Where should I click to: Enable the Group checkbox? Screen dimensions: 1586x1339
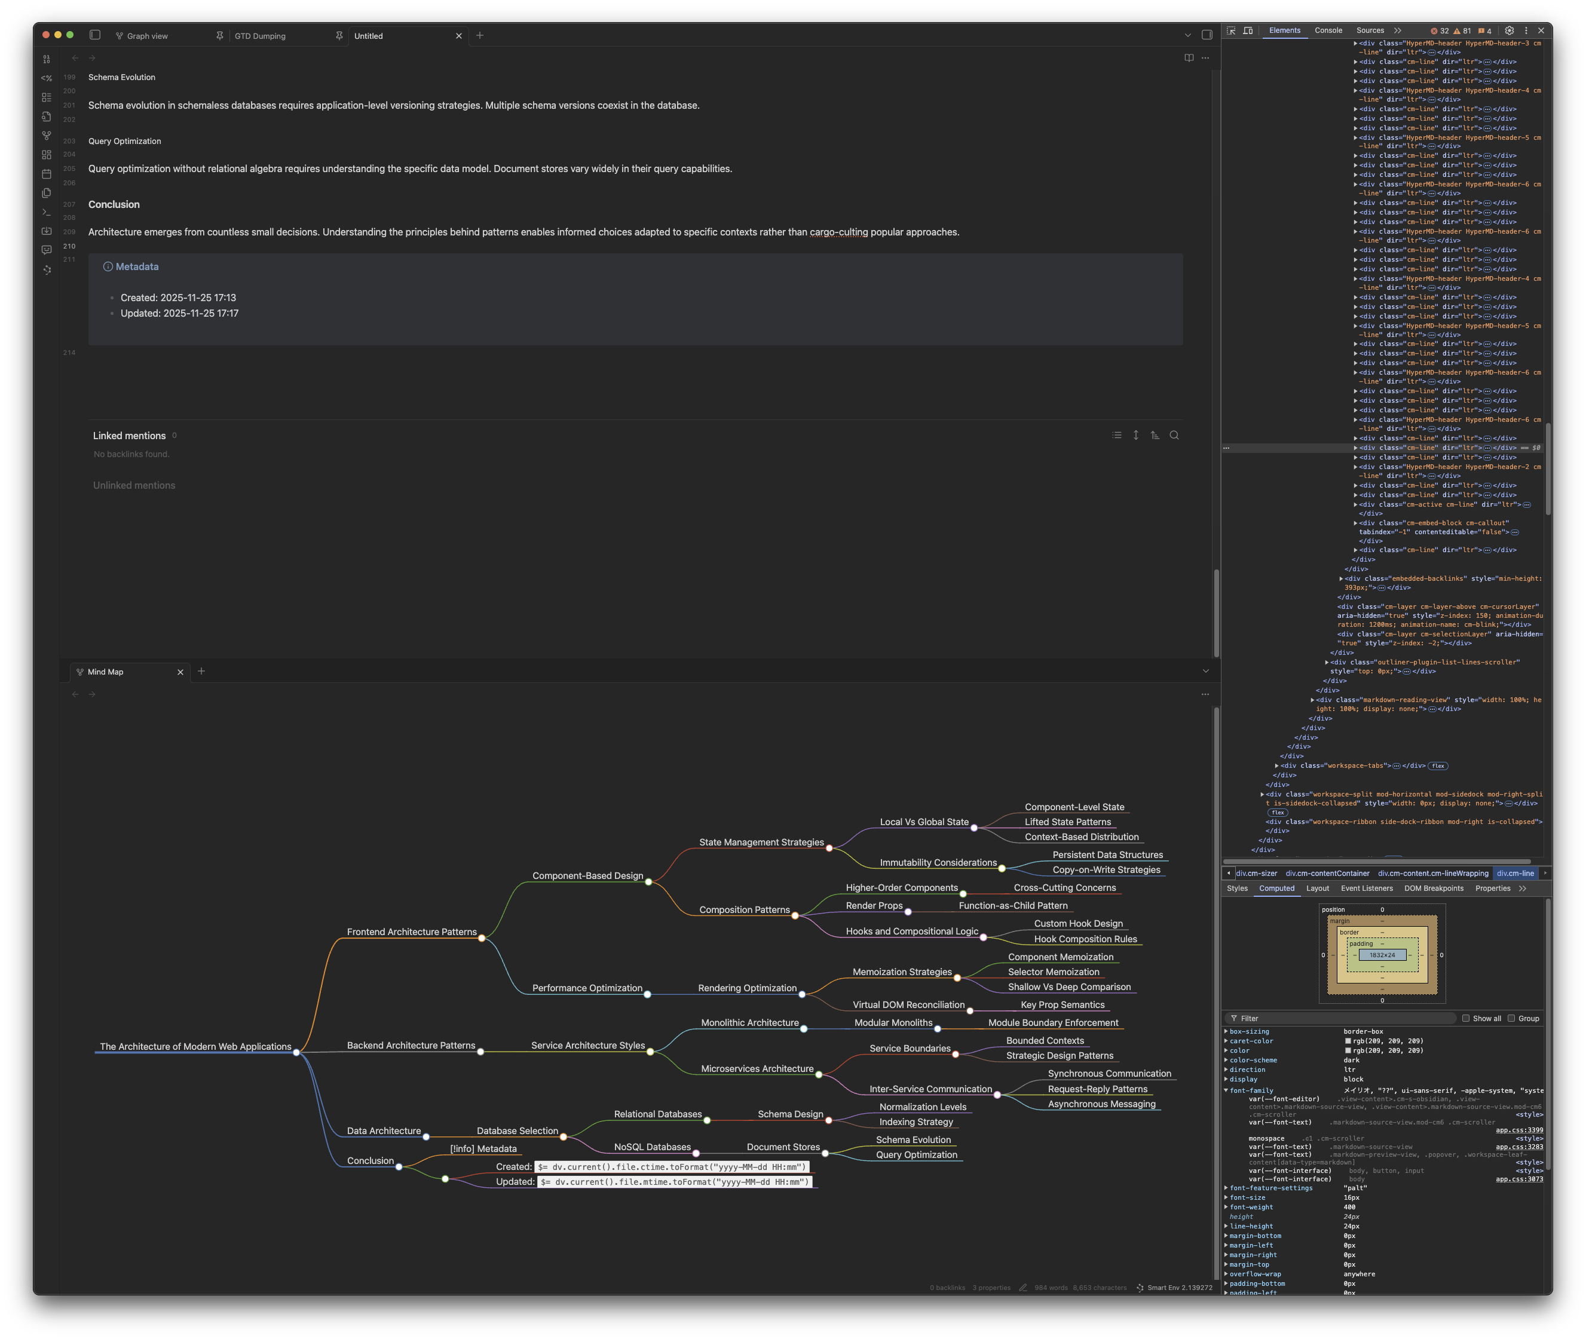point(1511,1019)
